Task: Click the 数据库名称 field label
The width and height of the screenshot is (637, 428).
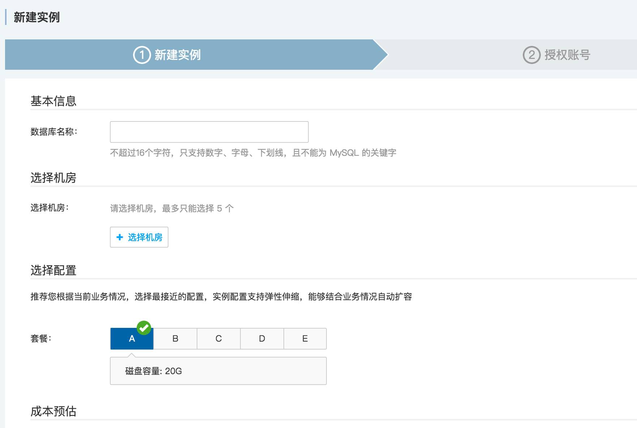Action: 54,132
